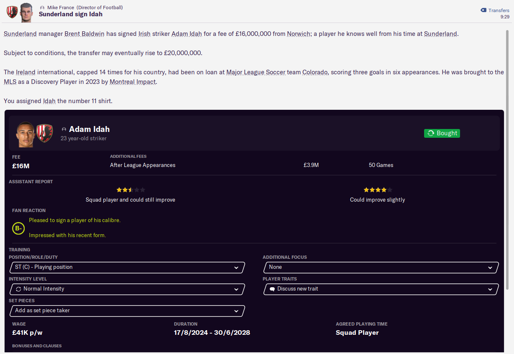Click the Transfers category tag icon

(483, 10)
